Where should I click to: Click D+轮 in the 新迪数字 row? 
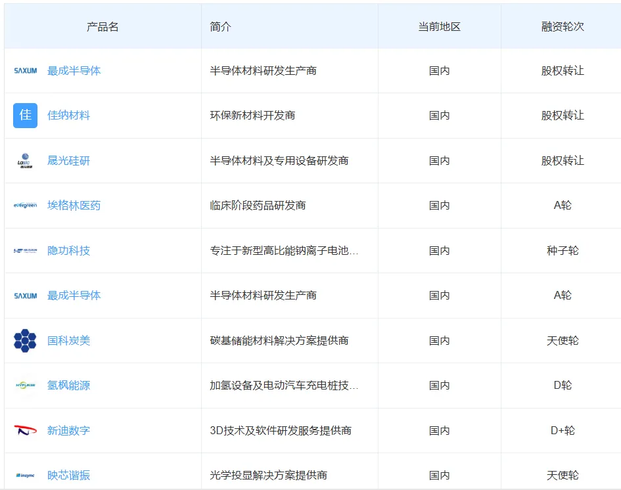point(563,430)
